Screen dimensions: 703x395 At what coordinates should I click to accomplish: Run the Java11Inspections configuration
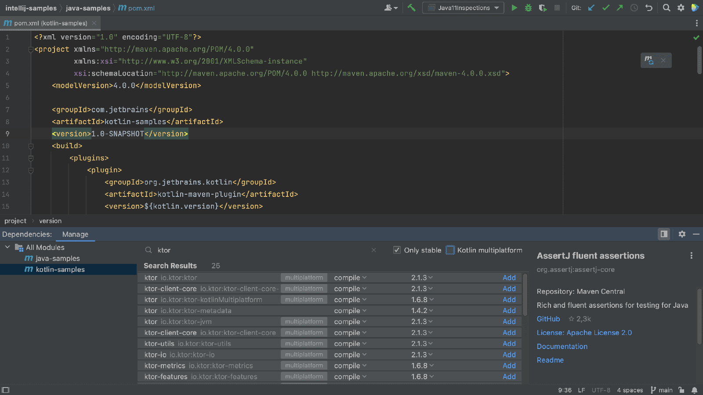pos(514,8)
